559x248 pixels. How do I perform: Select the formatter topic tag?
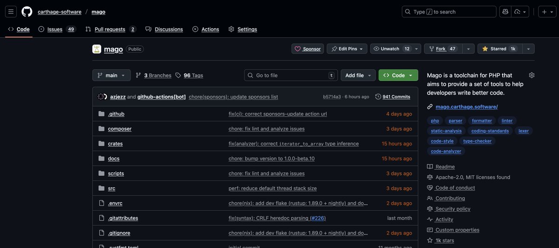[482, 121]
